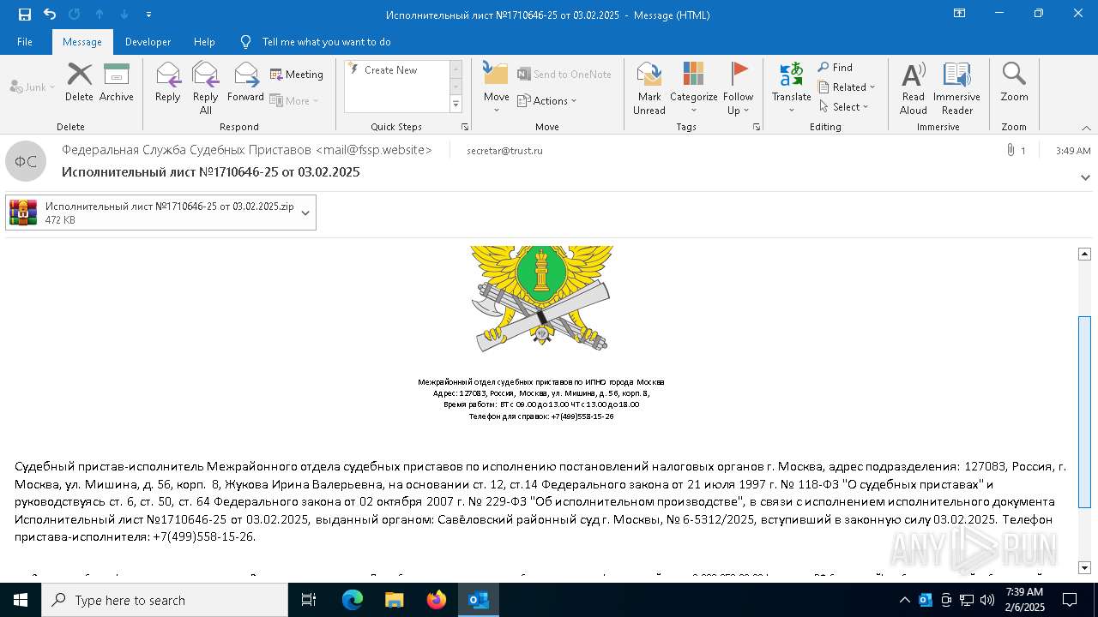Open the Select dropdown
This screenshot has height=617, width=1098.
point(844,107)
